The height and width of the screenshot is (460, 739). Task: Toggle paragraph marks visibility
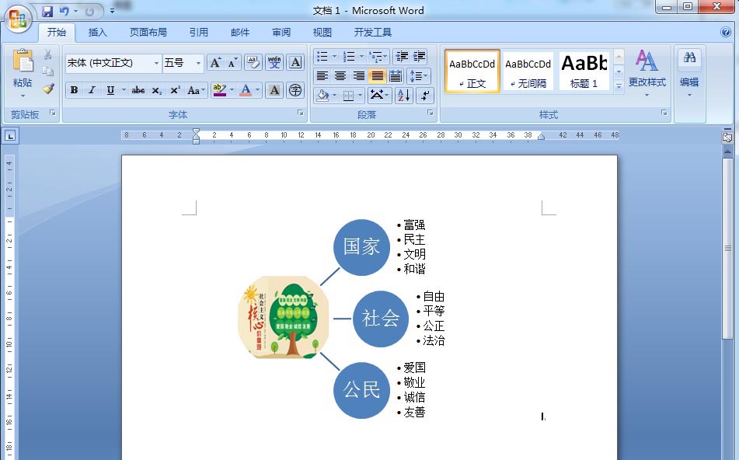(424, 96)
